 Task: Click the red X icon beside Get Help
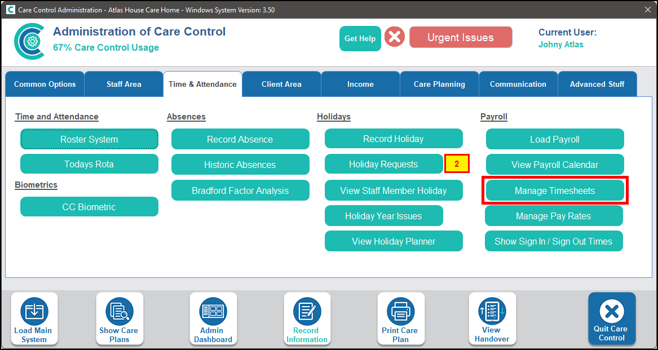(x=395, y=38)
